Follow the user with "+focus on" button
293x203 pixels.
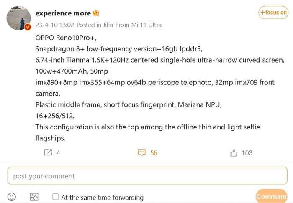click(x=273, y=13)
